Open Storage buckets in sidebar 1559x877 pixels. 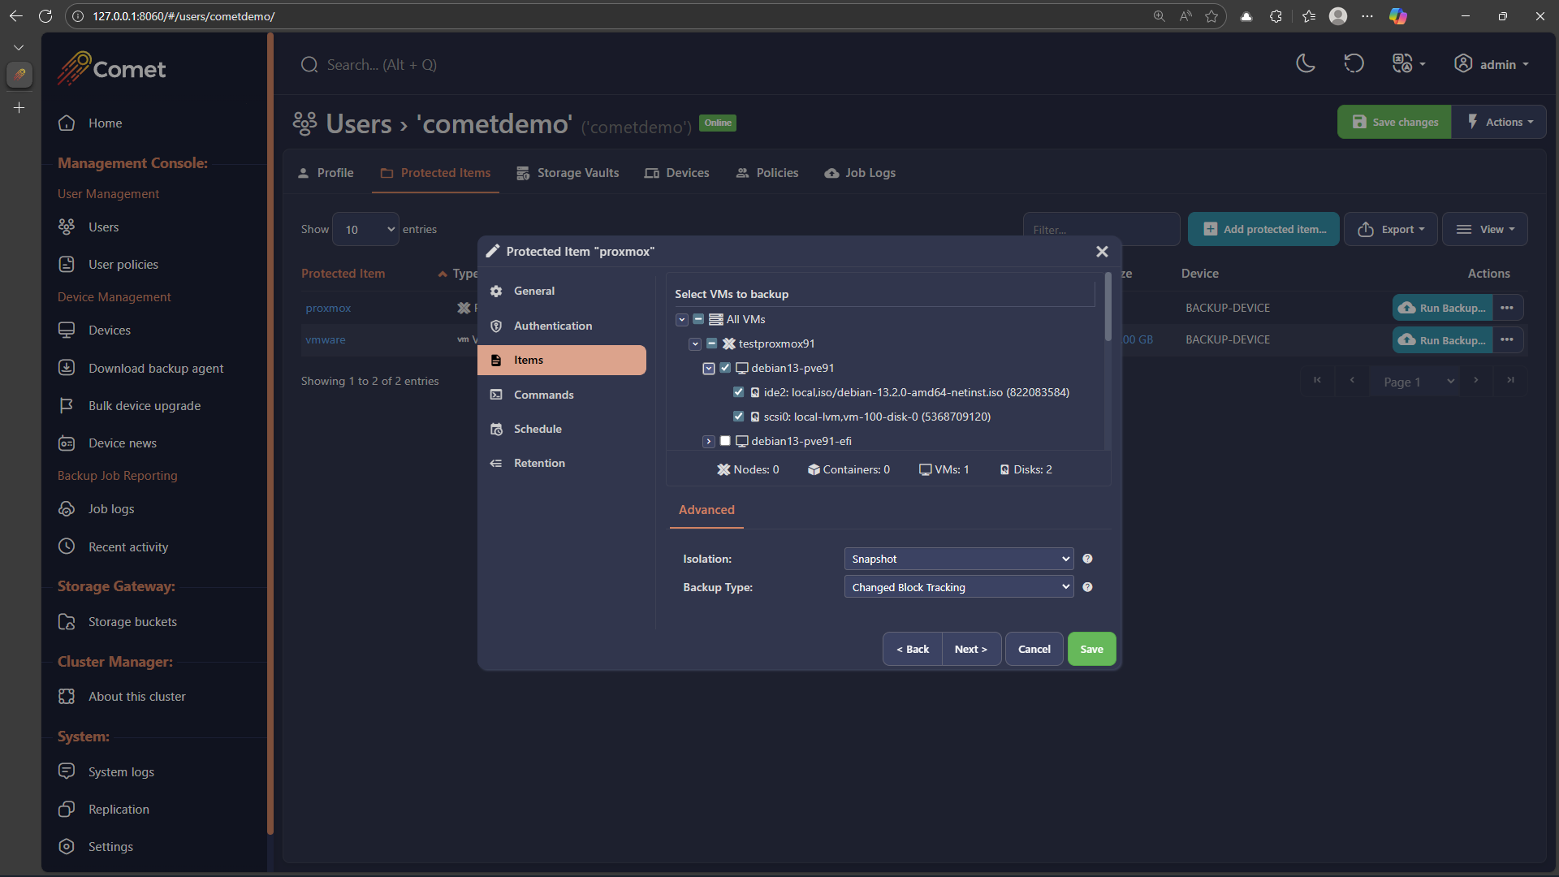tap(132, 622)
